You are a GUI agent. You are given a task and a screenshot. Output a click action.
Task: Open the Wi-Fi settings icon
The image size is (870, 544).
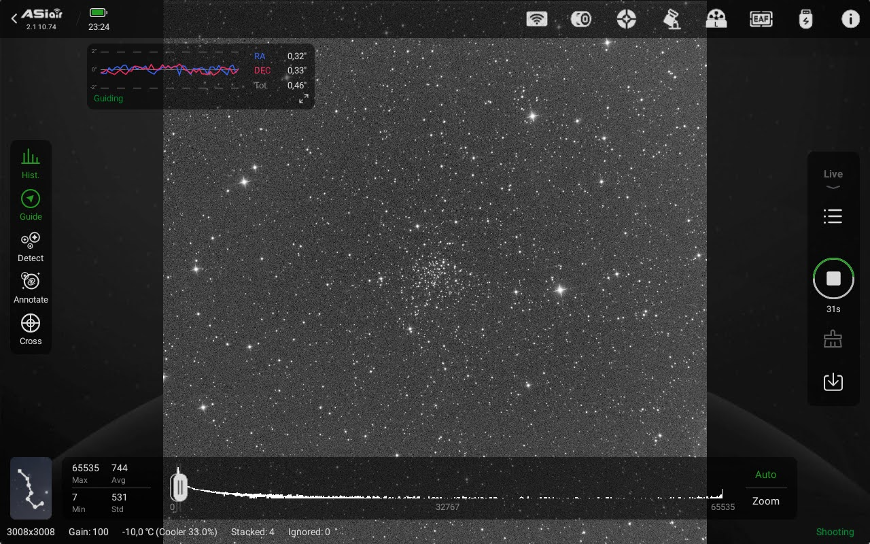point(536,19)
